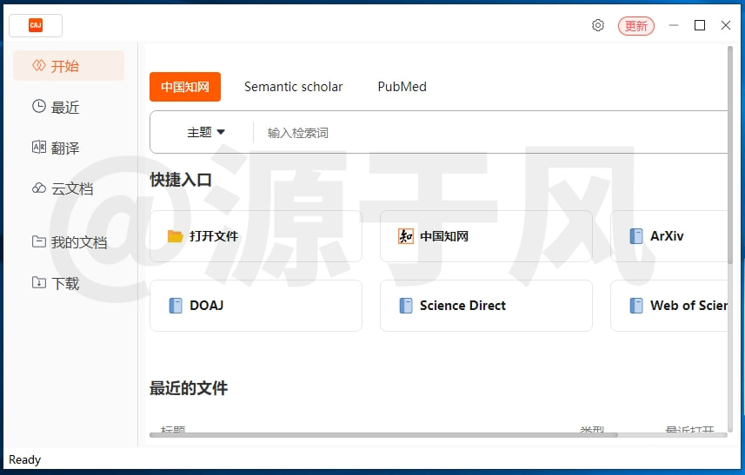Minimize the CAJ viewer window

click(673, 25)
